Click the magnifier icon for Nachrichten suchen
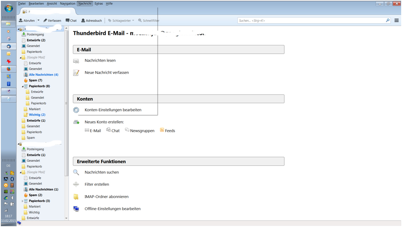Viewport: 402px width, 227px height. tap(76, 172)
